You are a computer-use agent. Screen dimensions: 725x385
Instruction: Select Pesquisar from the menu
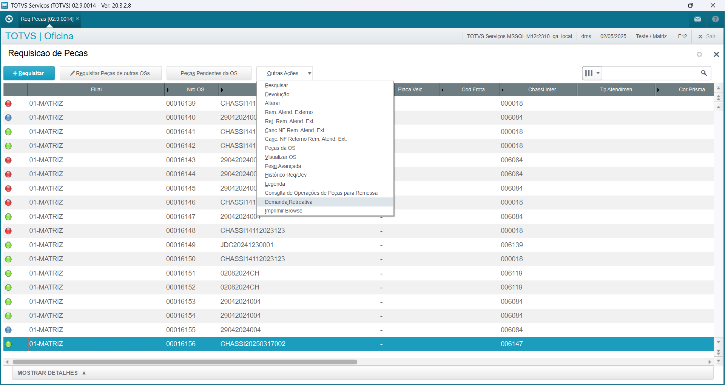click(x=325, y=85)
